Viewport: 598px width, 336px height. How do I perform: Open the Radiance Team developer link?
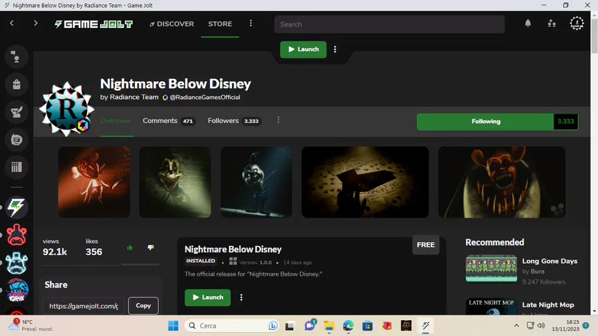click(x=134, y=97)
